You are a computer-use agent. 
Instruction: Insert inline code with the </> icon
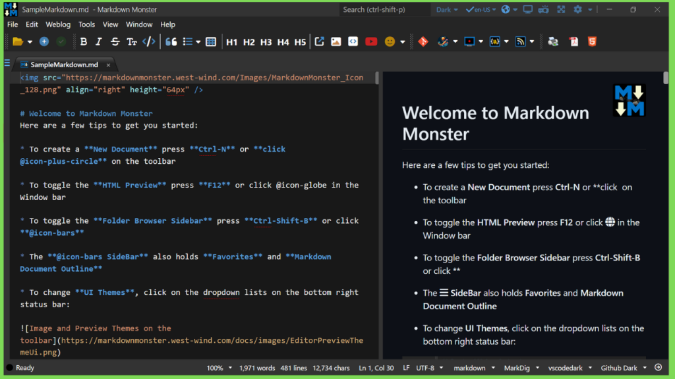pos(149,41)
